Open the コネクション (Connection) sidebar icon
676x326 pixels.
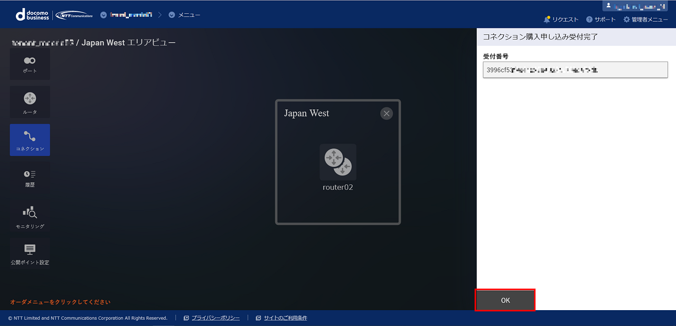(x=30, y=140)
